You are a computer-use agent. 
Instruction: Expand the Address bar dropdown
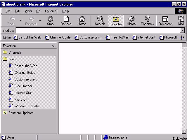[182, 30]
